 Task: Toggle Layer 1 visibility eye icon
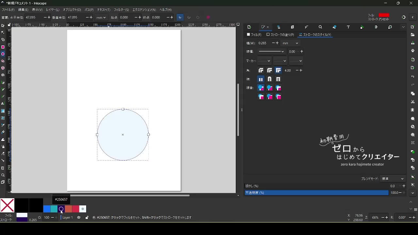coord(79,217)
